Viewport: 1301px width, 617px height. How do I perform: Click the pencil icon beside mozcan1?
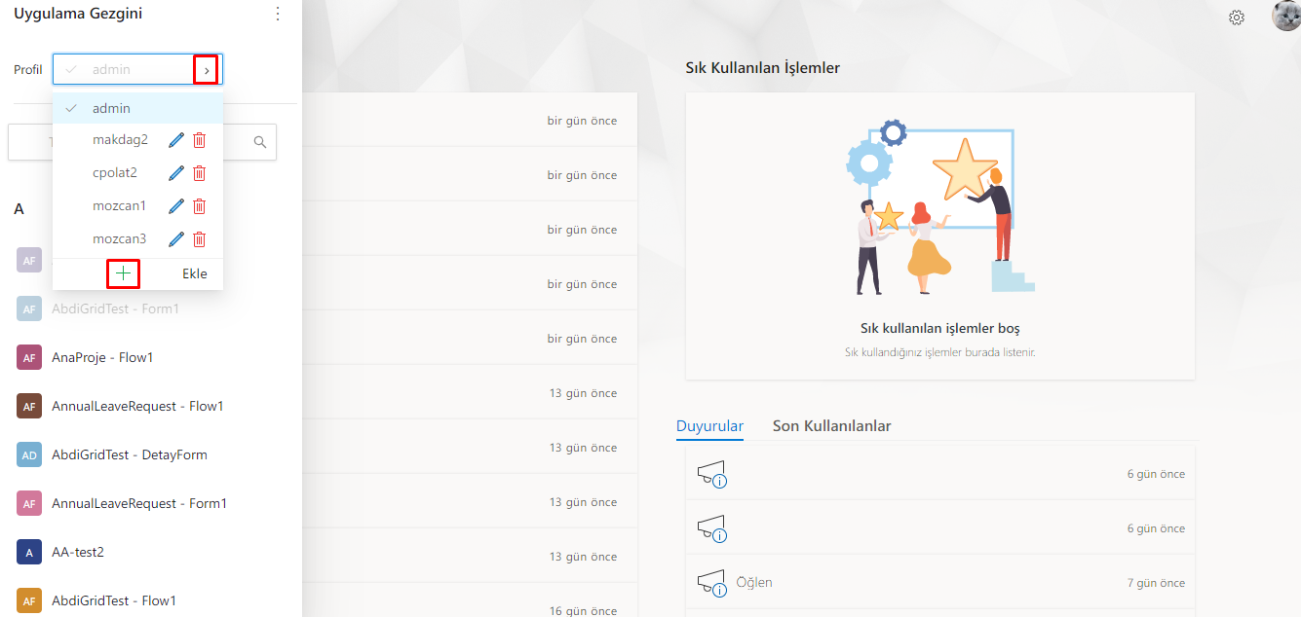click(176, 206)
